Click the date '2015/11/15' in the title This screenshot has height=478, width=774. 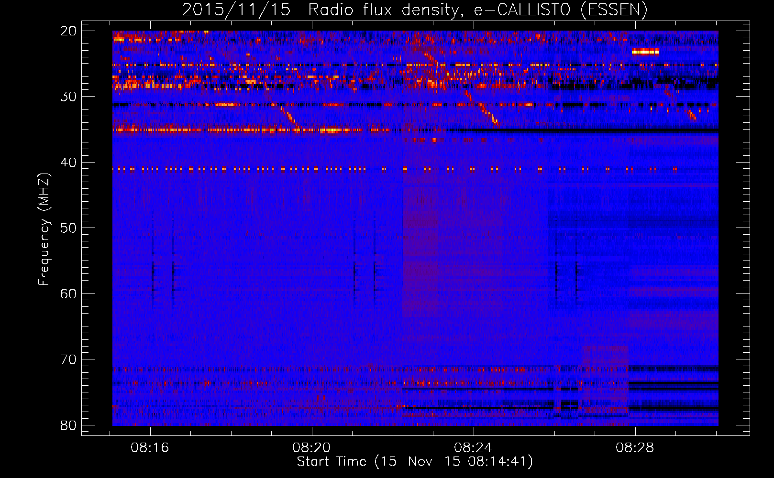click(x=236, y=10)
